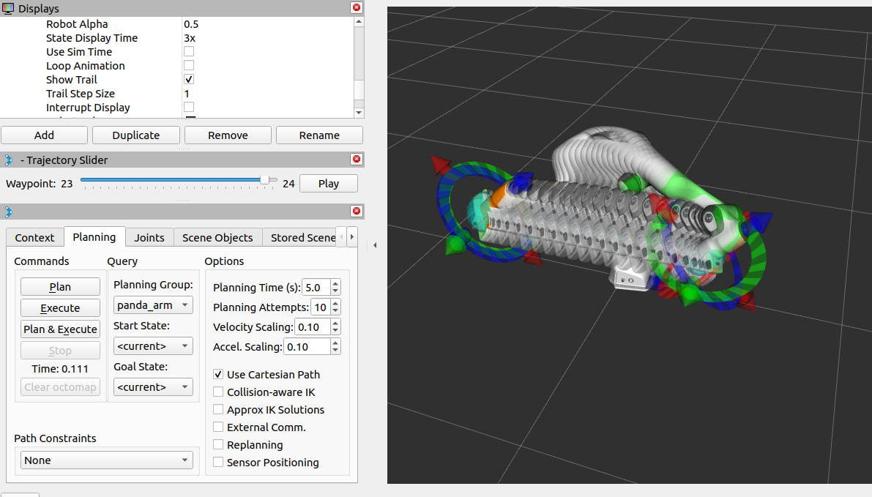Image resolution: width=872 pixels, height=497 pixels.
Task: Decrease Accel. Scaling with down stepper
Action: click(x=335, y=351)
